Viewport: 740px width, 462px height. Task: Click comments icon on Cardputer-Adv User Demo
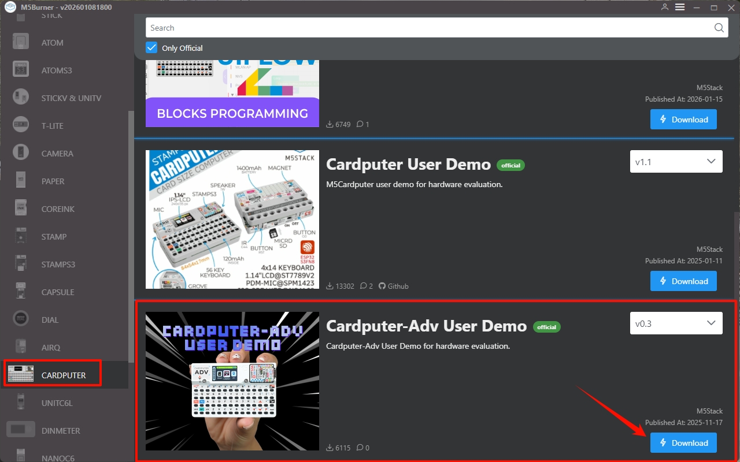coord(360,448)
